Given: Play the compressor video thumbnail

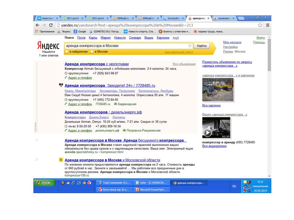Looking at the screenshot, I should pyautogui.click(x=216, y=128).
